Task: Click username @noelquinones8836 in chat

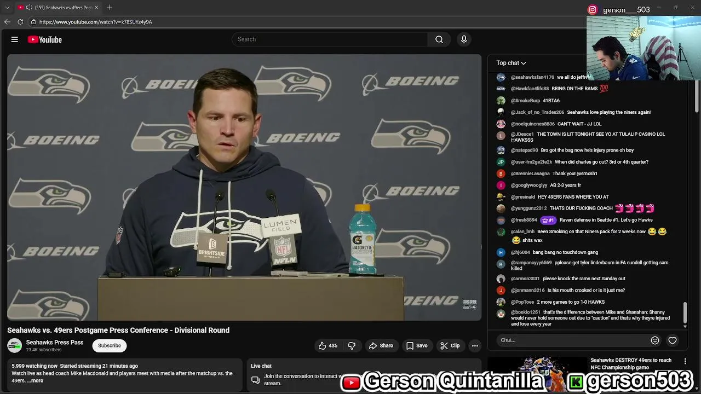Action: (x=532, y=124)
